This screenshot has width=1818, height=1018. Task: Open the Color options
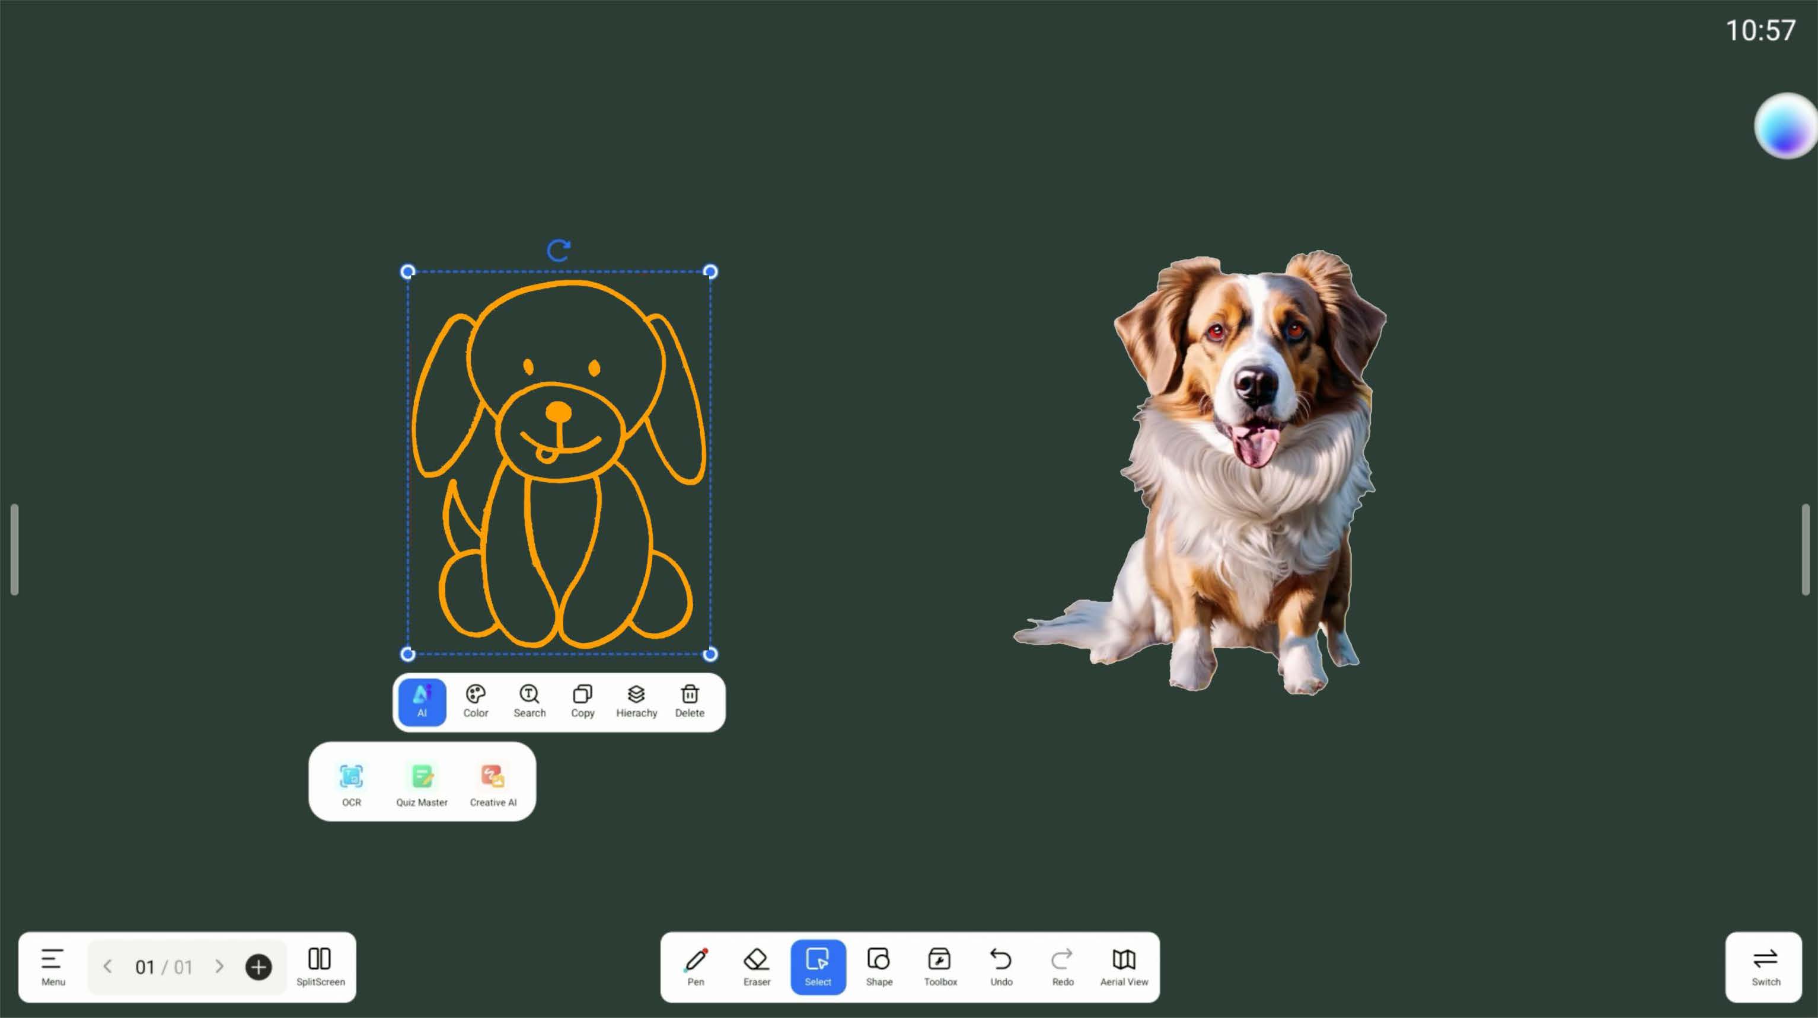476,701
